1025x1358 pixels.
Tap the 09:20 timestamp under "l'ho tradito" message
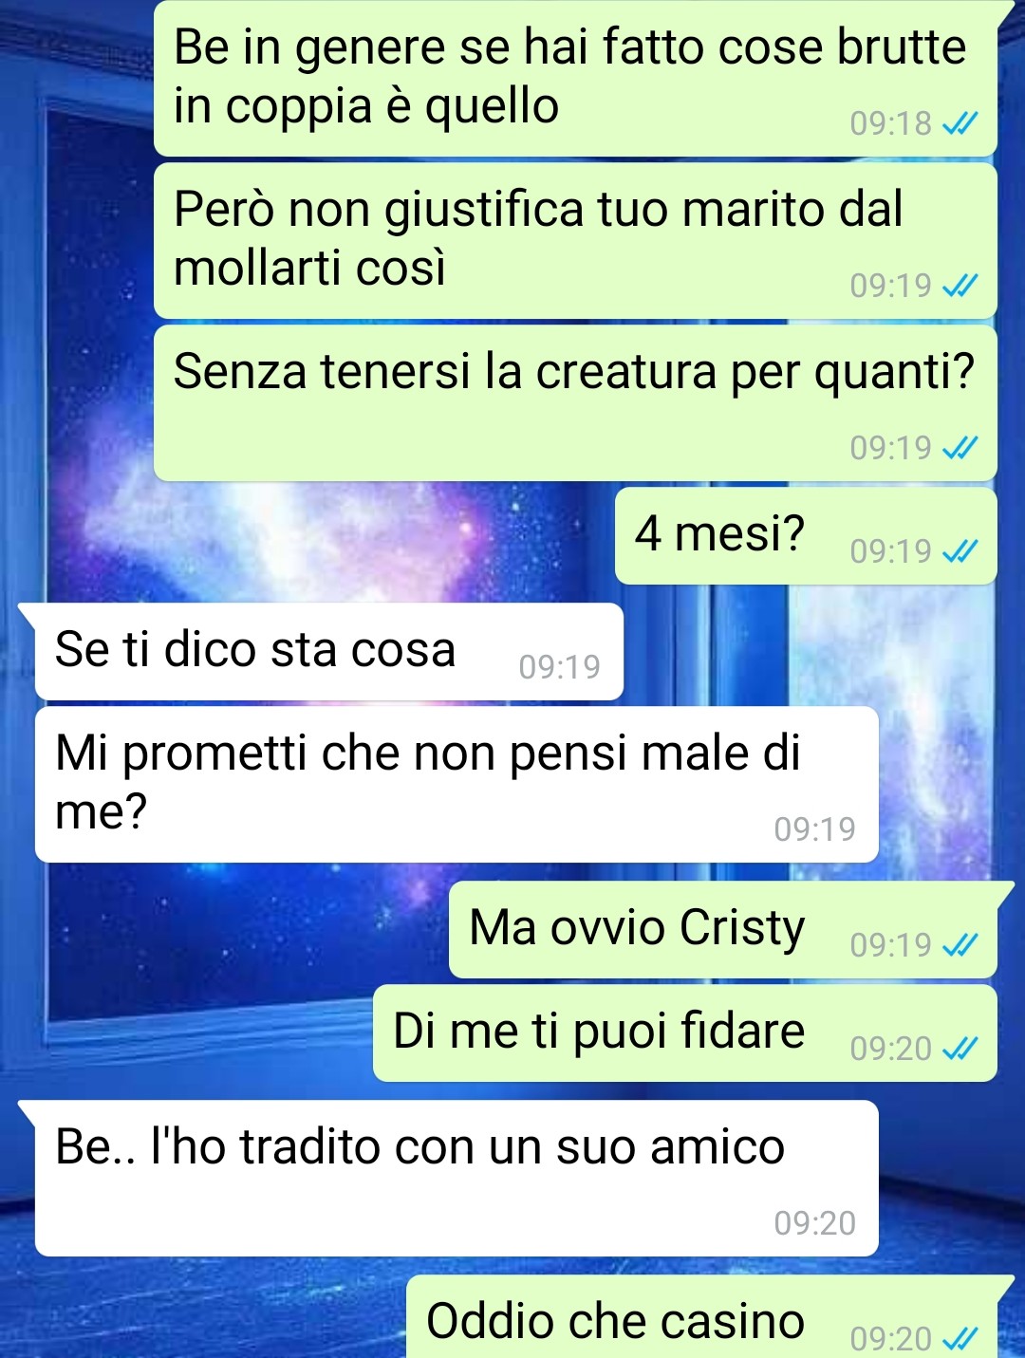815,1223
